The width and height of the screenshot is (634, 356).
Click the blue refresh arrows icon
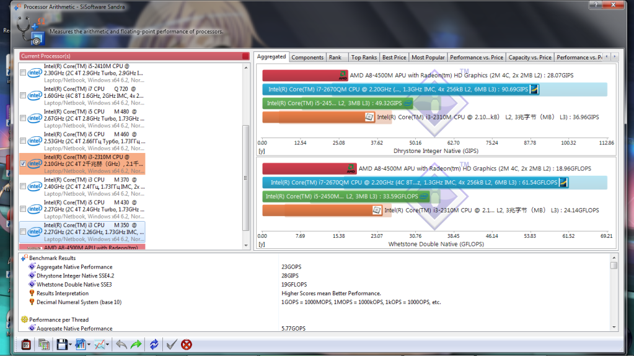[x=154, y=345]
